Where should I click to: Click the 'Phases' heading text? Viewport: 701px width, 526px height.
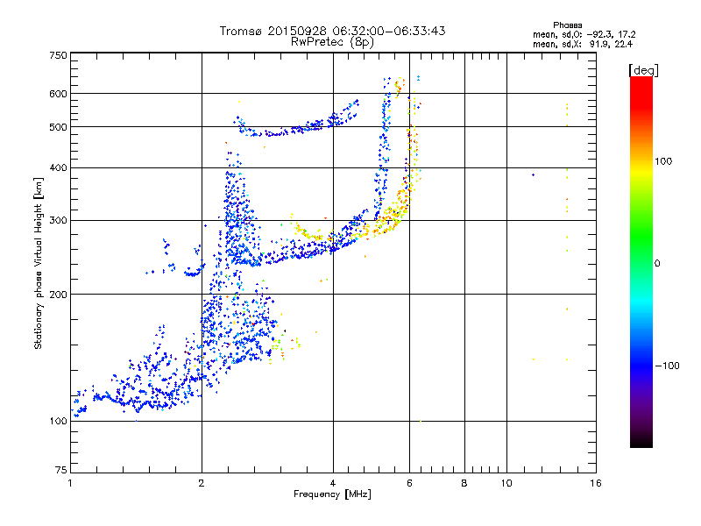567,25
